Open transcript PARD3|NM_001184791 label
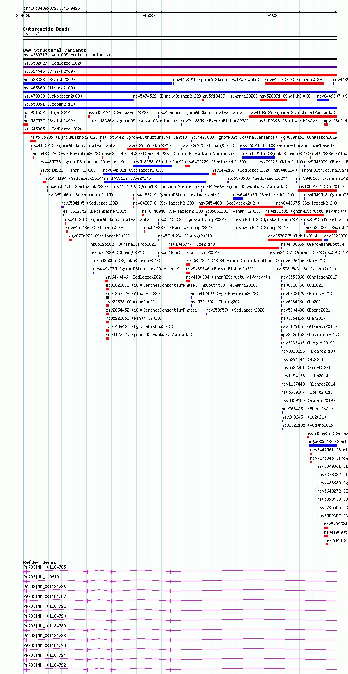 tap(45, 606)
